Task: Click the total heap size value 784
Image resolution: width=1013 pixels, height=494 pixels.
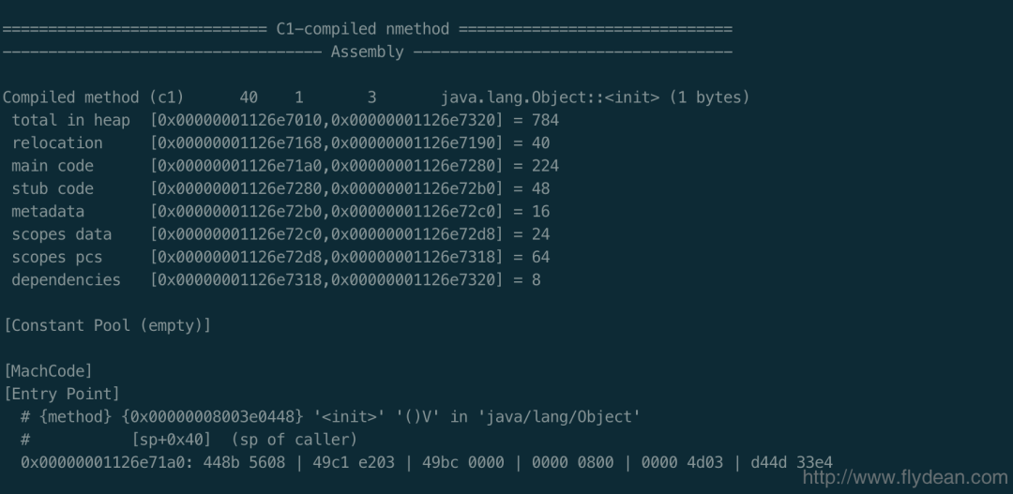Action: (x=544, y=120)
